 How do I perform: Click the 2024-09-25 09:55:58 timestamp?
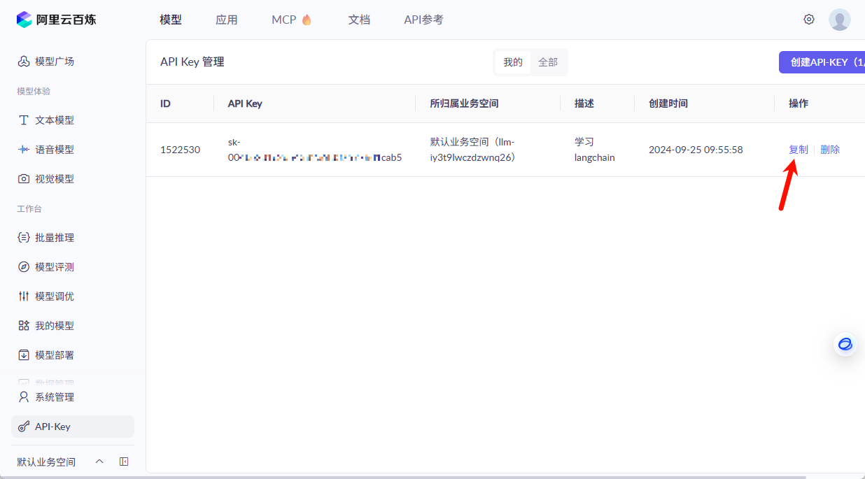tap(696, 150)
